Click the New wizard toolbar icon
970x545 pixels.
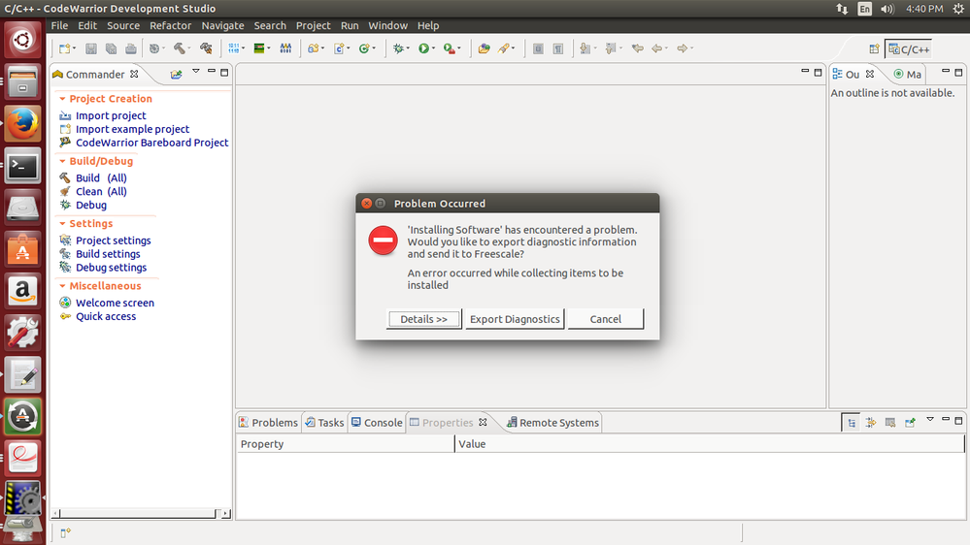point(64,48)
